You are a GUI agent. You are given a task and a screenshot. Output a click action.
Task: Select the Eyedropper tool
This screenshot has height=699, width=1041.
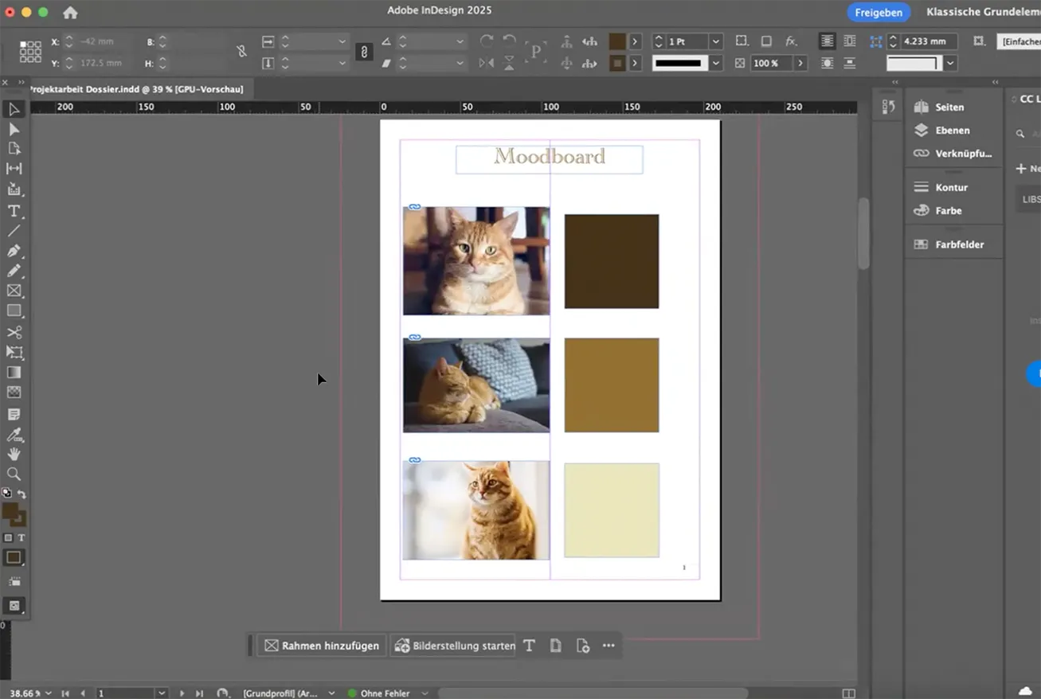[14, 435]
